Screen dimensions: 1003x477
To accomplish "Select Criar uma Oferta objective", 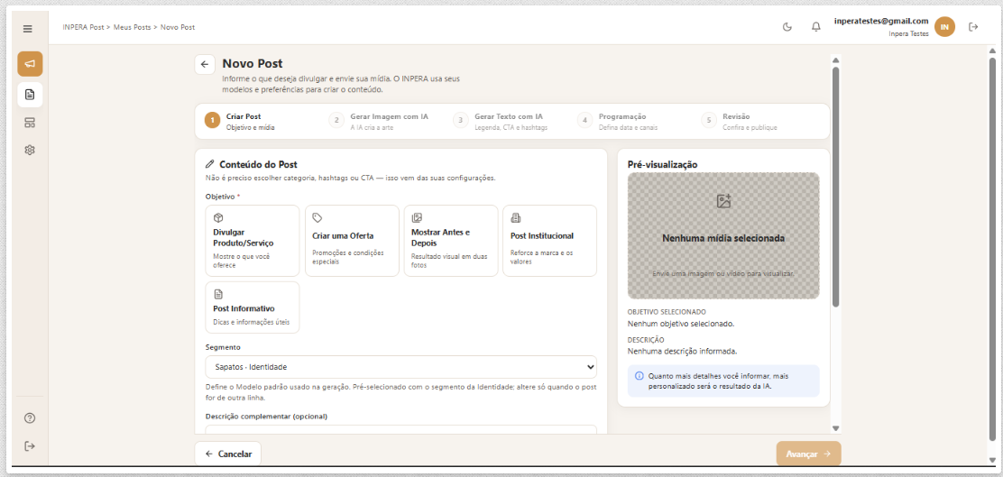I will pyautogui.click(x=352, y=241).
